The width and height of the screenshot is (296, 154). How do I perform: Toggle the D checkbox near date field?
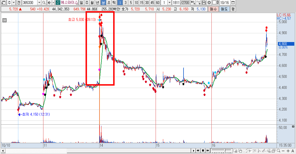pos(214,3)
